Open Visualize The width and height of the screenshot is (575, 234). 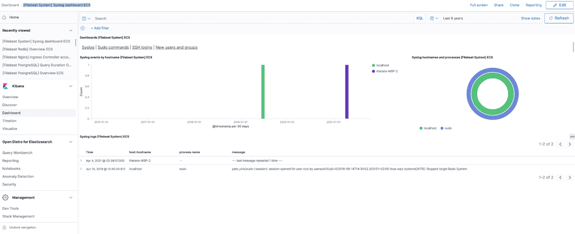(x=10, y=129)
